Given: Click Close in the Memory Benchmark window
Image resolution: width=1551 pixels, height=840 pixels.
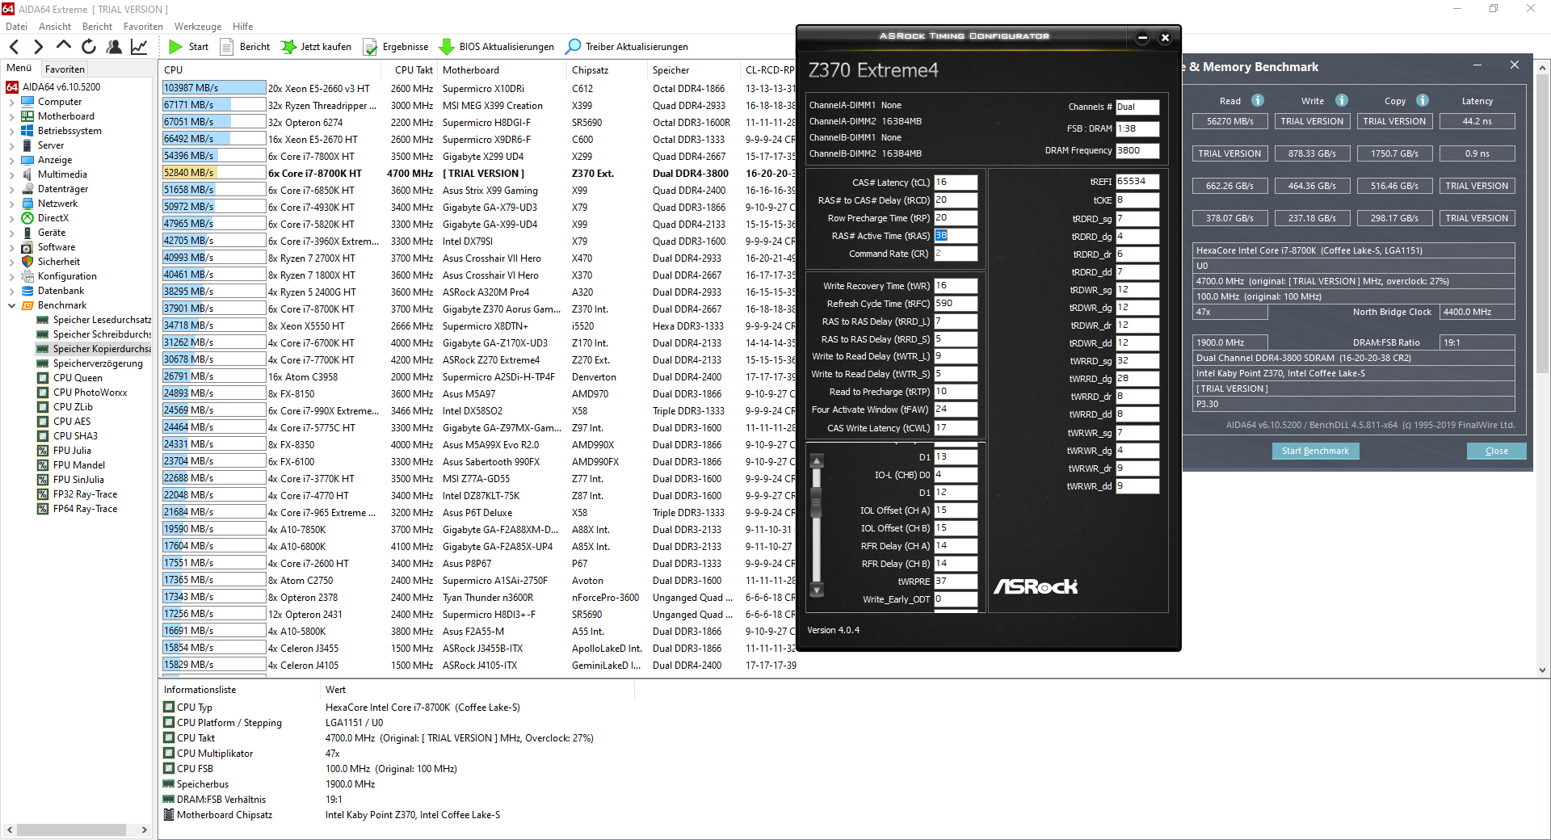Looking at the screenshot, I should tap(1496, 451).
